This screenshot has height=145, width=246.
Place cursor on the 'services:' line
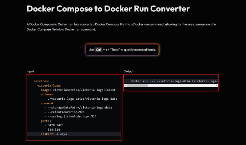pos(42,81)
